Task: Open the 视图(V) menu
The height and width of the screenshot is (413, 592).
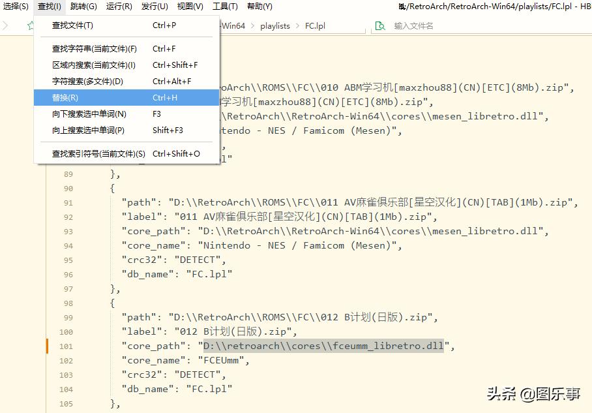Action: coord(190,7)
